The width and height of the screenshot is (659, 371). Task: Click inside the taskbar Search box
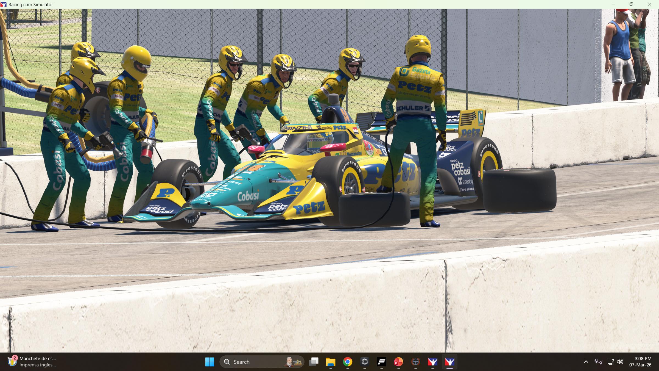(x=253, y=362)
